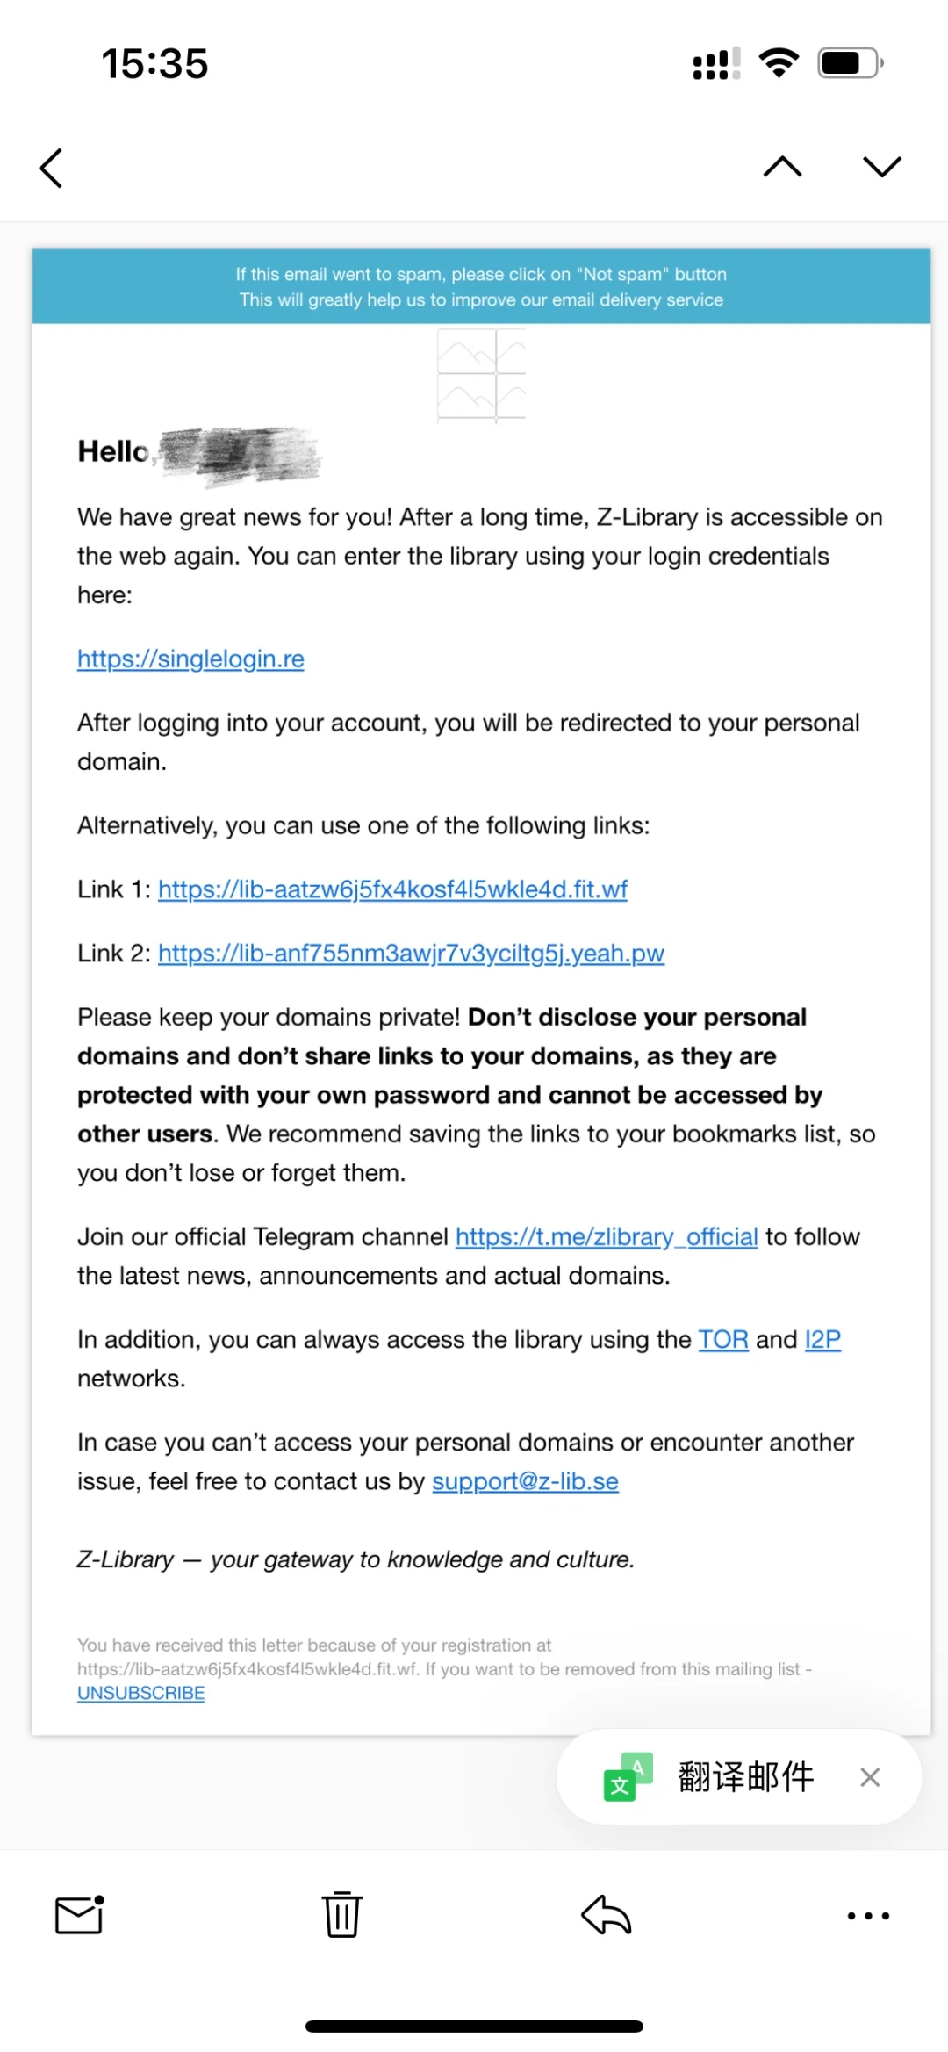948x2052 pixels.
Task: Email support@z-lib.se address link
Action: [525, 1482]
